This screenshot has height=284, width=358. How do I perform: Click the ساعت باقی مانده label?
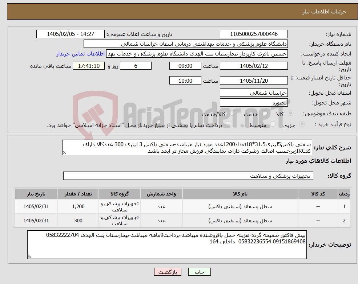coord(51,66)
